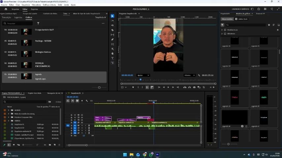The height and width of the screenshot is (158, 282).
Task: Expand the Bibliotecas group
Action: (222, 34)
